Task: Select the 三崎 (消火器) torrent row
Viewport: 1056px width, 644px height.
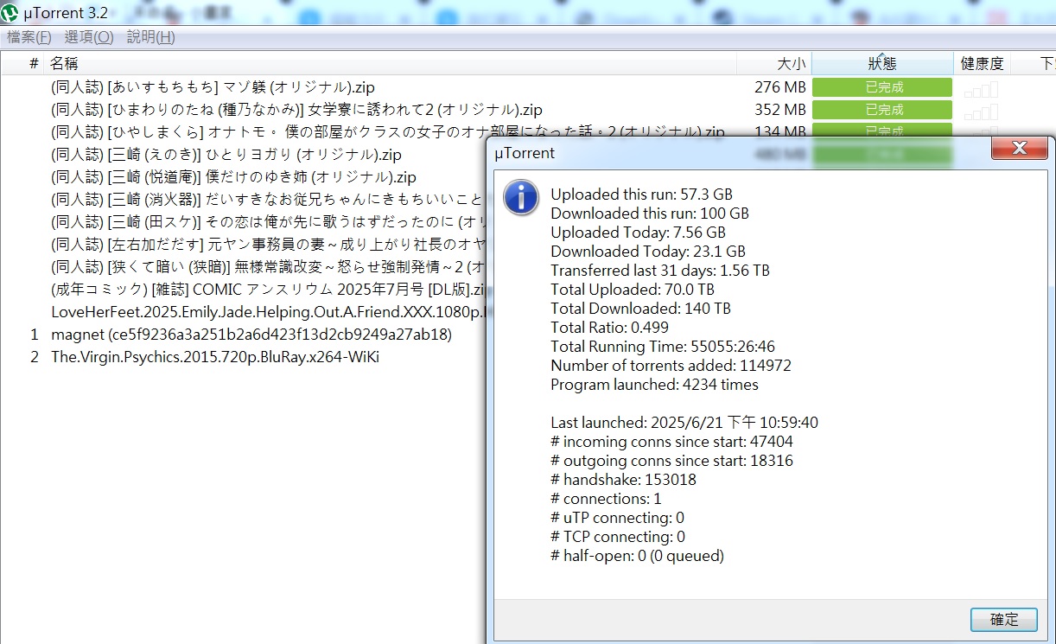Action: 267,200
